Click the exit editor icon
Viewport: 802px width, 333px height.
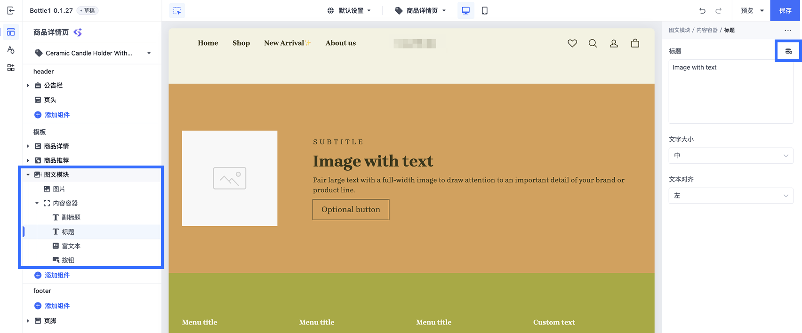(11, 10)
